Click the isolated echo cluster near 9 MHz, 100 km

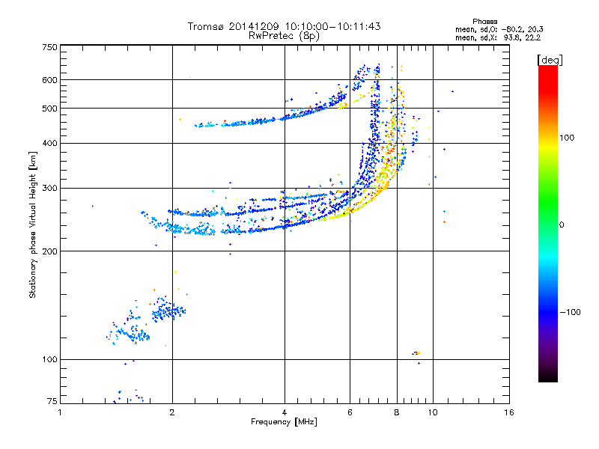416,353
